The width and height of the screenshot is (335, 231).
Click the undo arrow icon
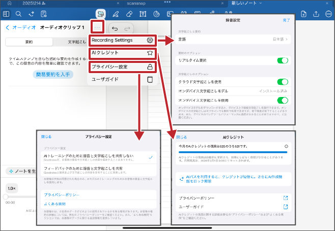pos(115,28)
